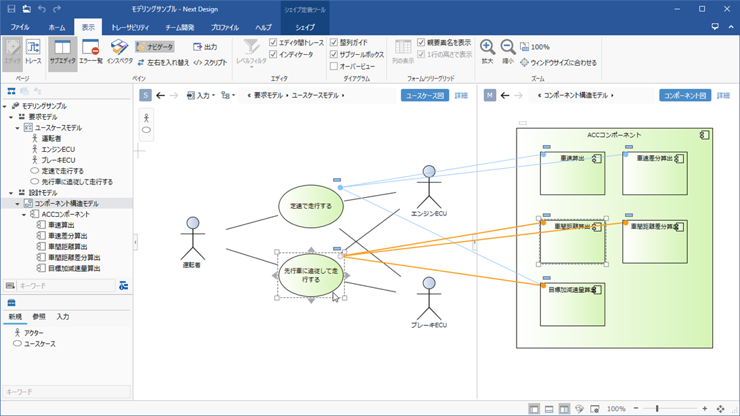Screen dimensions: 740x416
Task: Toggle the ナビゲータ navigator pane
Action: point(155,47)
